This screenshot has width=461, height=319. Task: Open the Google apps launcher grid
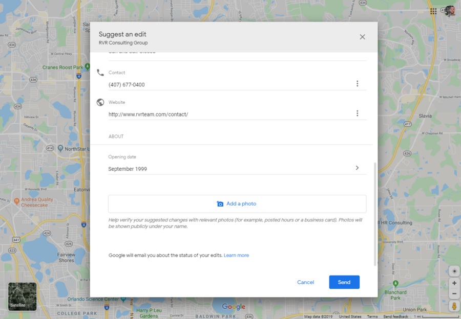(433, 11)
